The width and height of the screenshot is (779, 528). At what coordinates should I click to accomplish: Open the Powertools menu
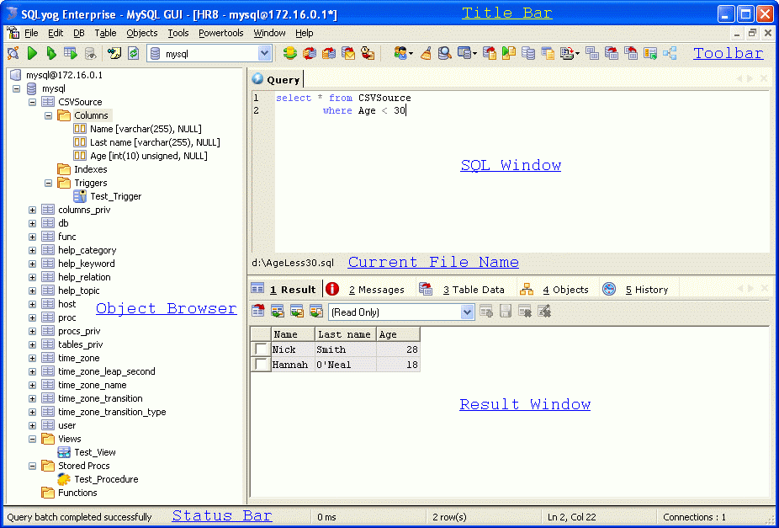220,33
